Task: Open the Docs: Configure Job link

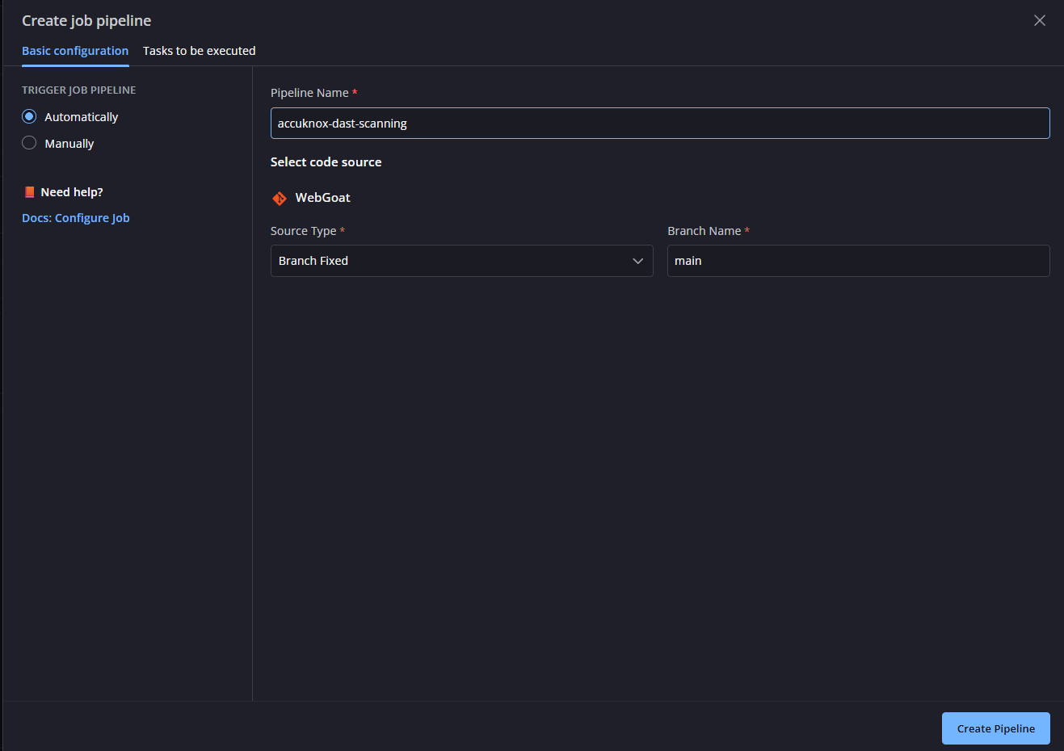Action: [76, 218]
